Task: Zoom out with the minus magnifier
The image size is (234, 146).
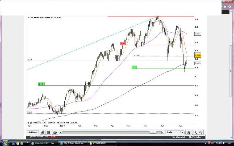Action: point(195,132)
